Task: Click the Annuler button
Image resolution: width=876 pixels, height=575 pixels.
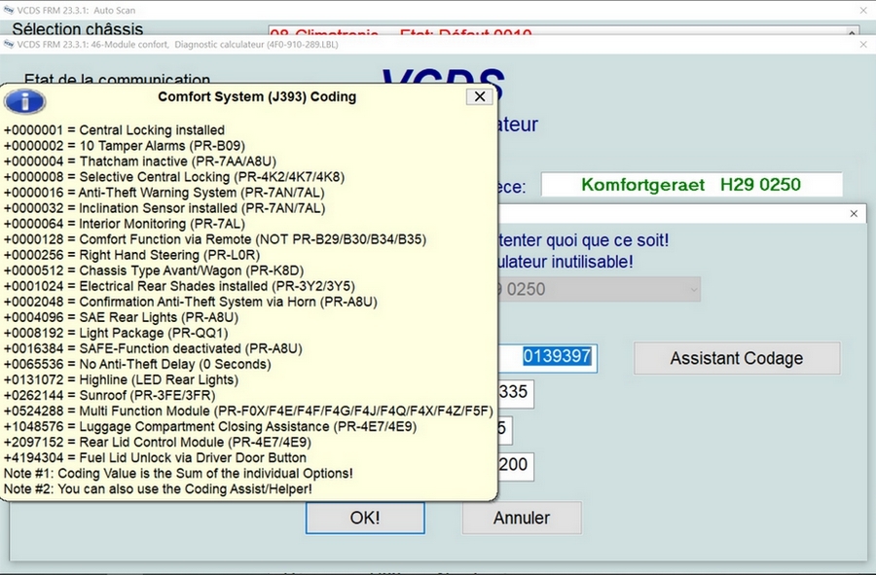Action: (522, 518)
